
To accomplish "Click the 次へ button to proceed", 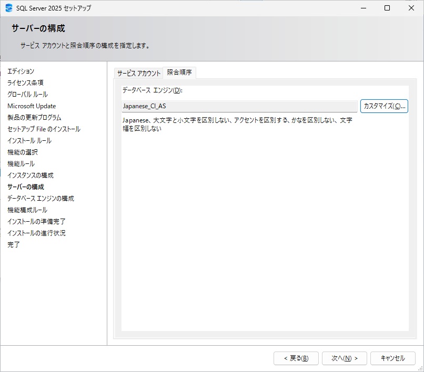I will [x=345, y=358].
